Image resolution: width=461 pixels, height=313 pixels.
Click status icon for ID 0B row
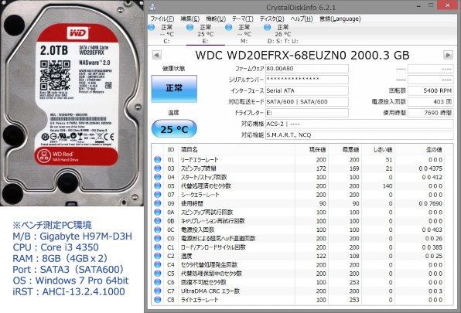pos(158,221)
